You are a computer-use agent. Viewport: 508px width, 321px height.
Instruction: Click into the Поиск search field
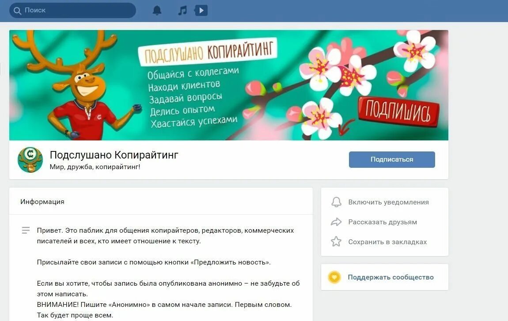click(72, 10)
